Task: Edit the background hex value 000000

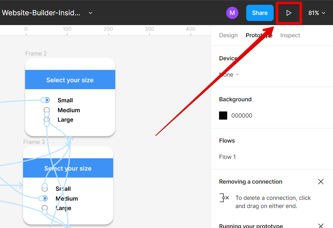Action: pyautogui.click(x=242, y=116)
